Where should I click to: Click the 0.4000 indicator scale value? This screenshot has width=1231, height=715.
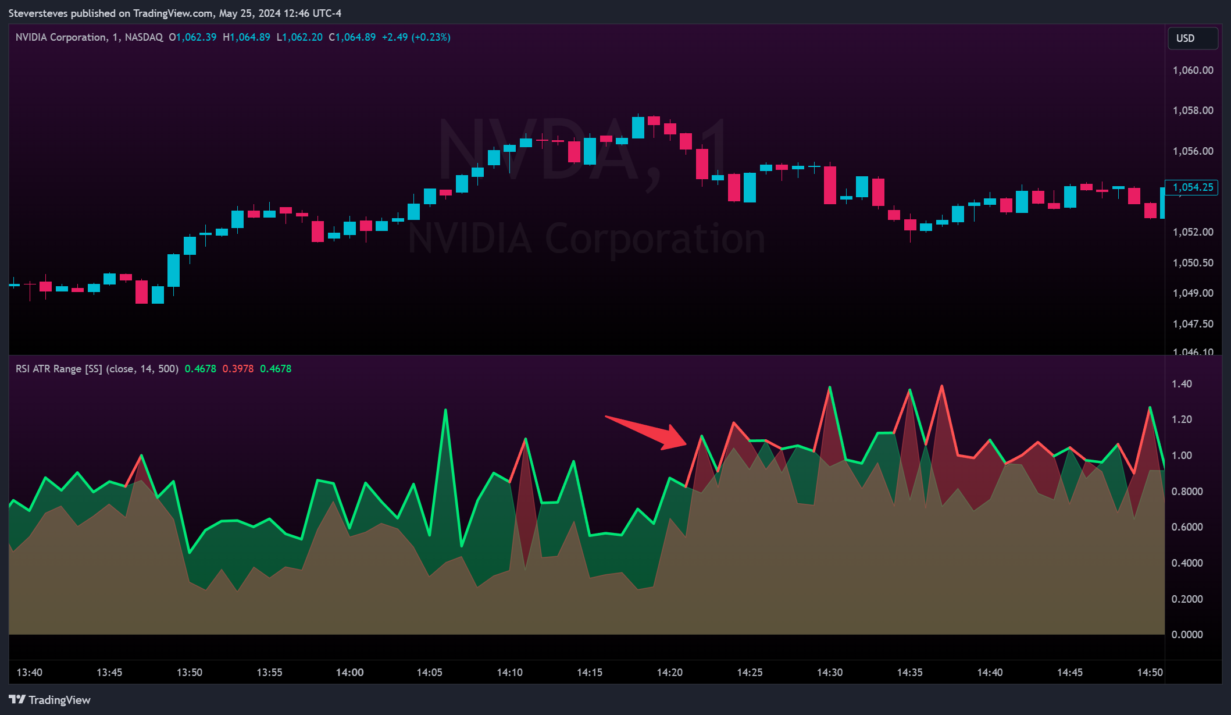pyautogui.click(x=1187, y=563)
